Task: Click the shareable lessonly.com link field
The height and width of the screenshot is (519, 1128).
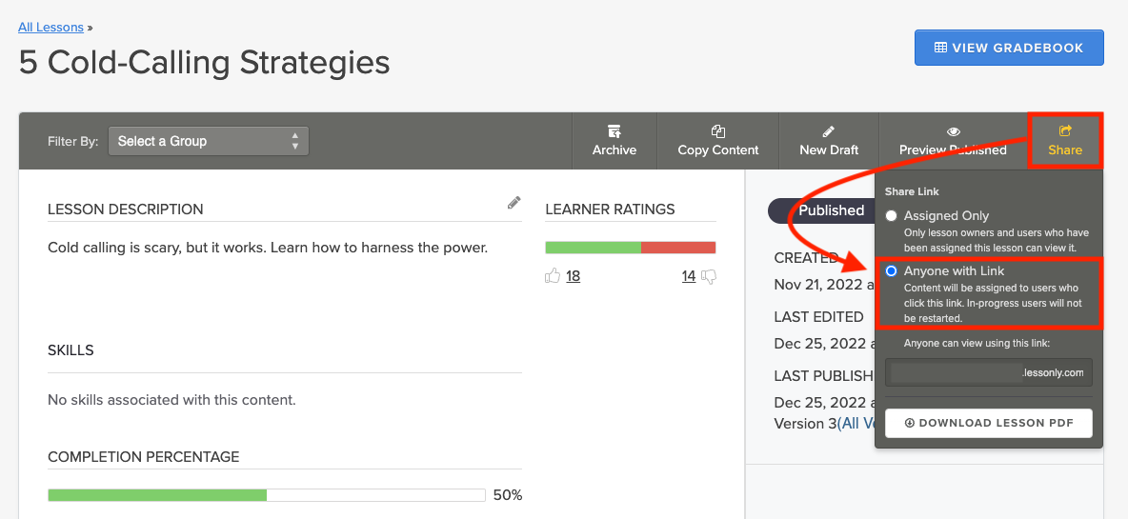Action: [x=988, y=372]
